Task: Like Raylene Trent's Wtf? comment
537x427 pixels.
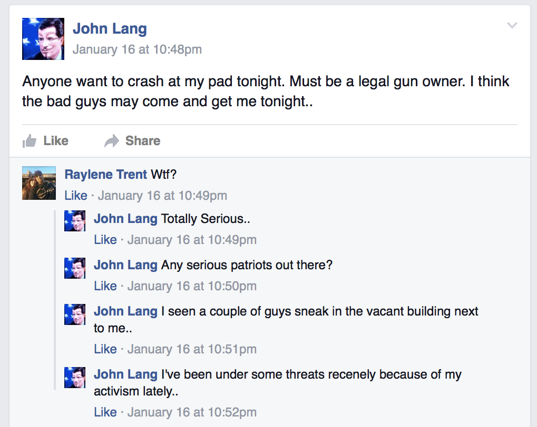Action: pyautogui.click(x=76, y=196)
